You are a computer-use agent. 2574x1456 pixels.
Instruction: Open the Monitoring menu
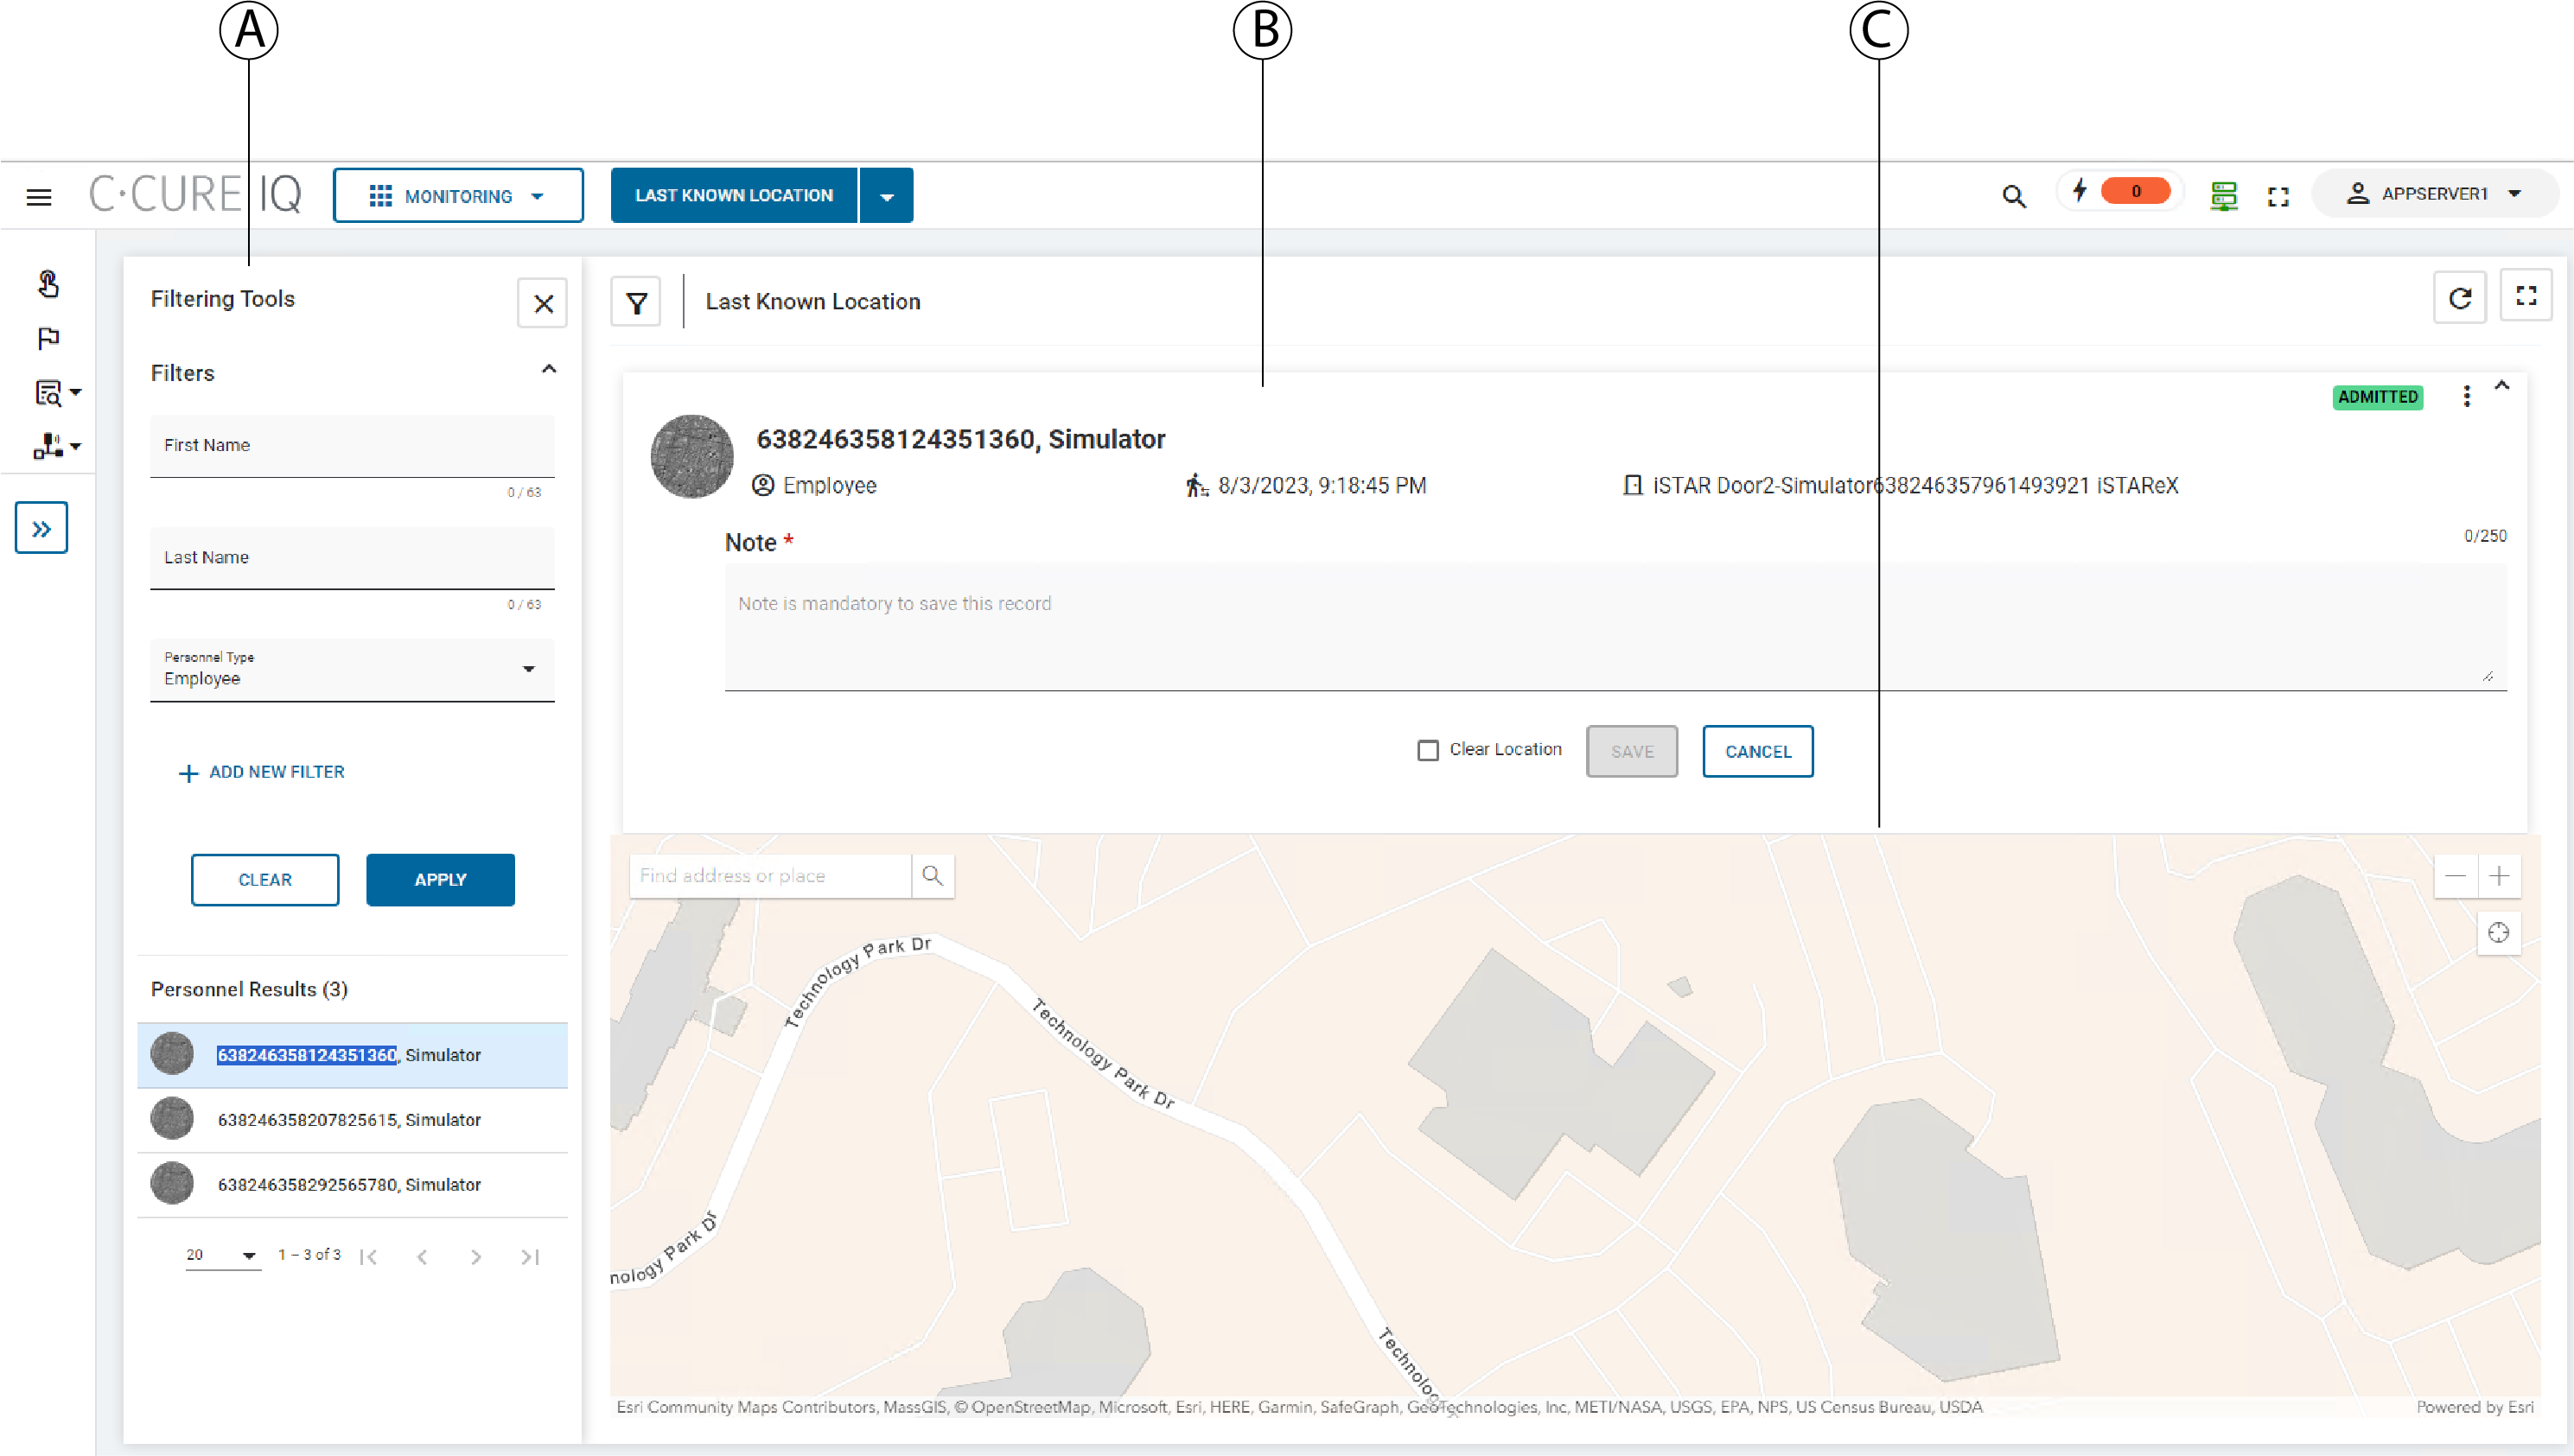[458, 196]
